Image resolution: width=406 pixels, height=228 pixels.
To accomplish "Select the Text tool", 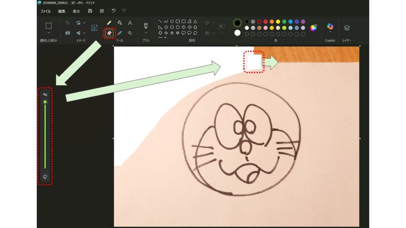I will tap(130, 23).
